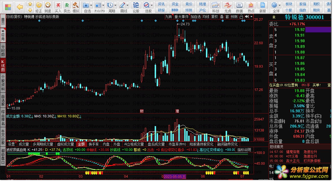
Task: Toggle the 窗 window option
Action: tap(227, 17)
